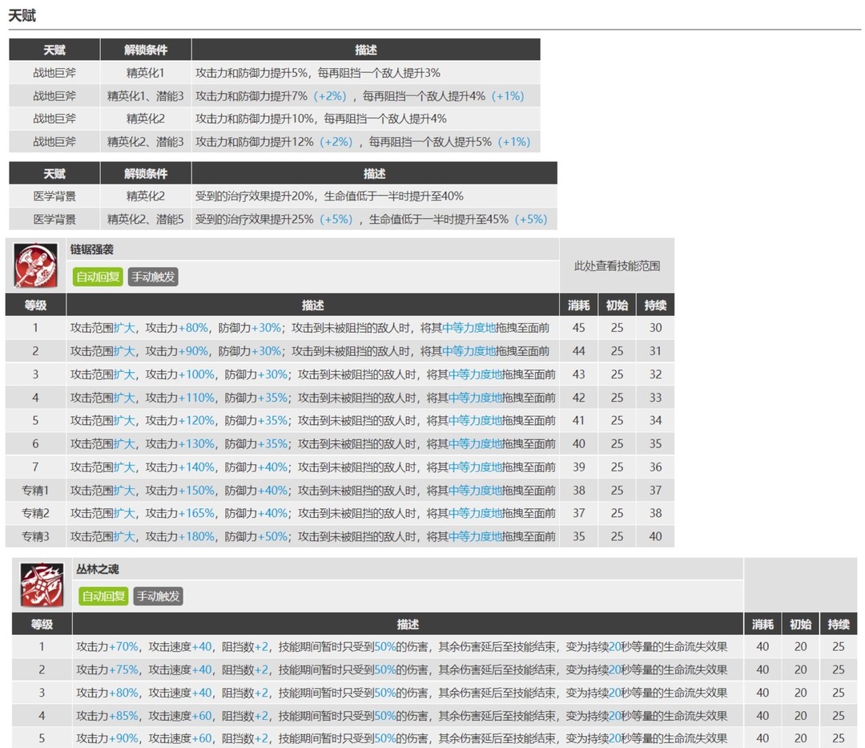Open the 此处查看技能范围 link
This screenshot has width=865, height=748.
point(617,265)
